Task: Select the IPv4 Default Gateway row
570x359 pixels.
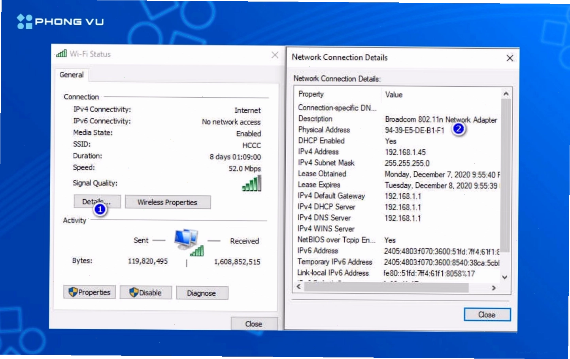Action: tap(398, 196)
